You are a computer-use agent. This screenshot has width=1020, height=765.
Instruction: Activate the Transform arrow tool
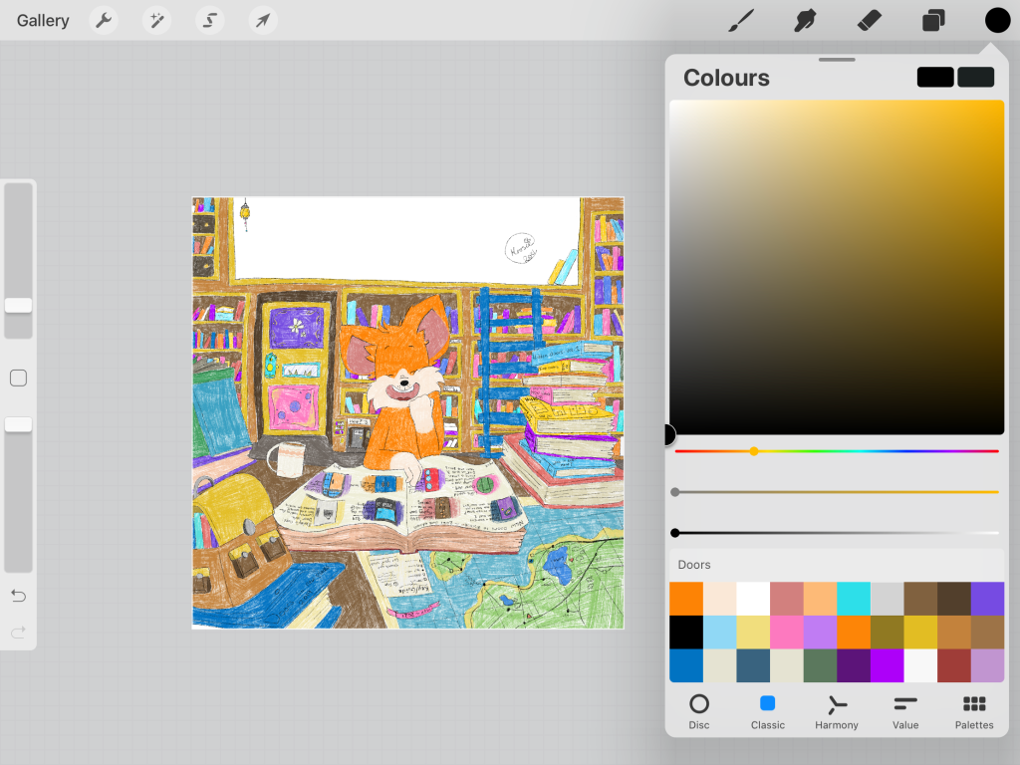click(x=262, y=20)
